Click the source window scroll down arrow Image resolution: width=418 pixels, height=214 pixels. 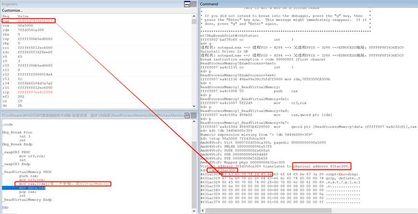[194, 211]
